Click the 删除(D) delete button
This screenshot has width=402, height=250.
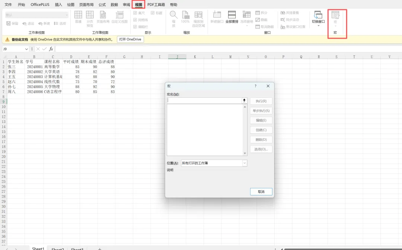tap(261, 139)
